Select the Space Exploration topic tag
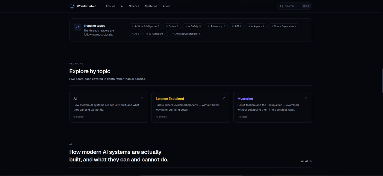Image resolution: width=383 pixels, height=176 pixels. [284, 26]
